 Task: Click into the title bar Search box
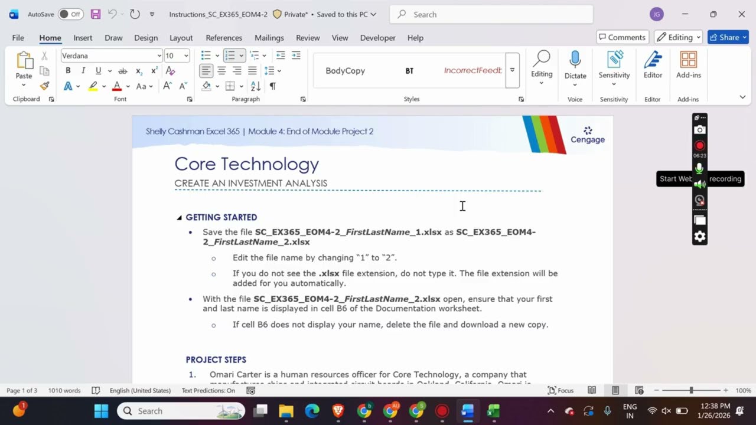[x=491, y=14]
